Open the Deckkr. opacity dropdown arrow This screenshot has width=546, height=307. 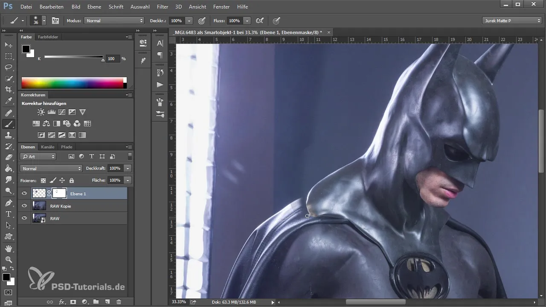click(x=189, y=20)
